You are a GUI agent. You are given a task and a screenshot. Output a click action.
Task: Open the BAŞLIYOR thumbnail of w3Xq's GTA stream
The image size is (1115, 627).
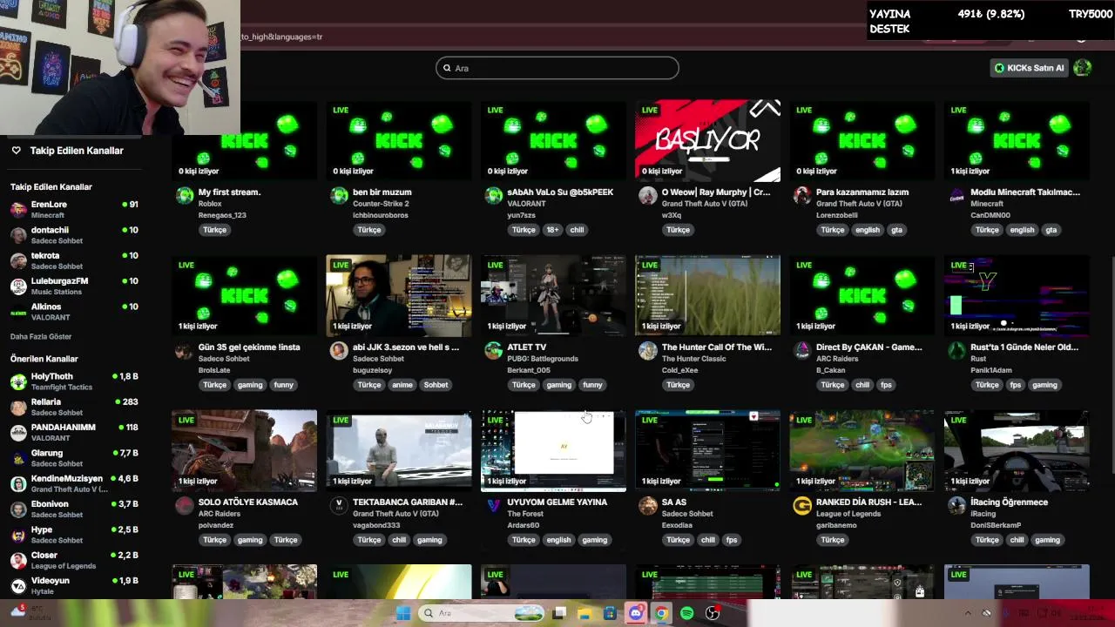point(708,140)
